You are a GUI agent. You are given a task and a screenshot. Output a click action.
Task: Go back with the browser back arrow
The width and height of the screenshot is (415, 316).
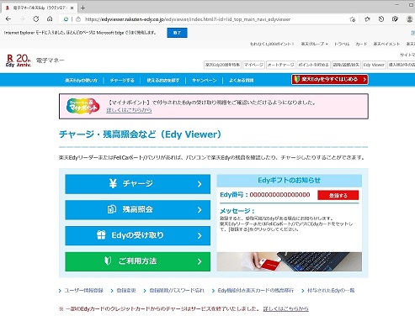point(8,19)
